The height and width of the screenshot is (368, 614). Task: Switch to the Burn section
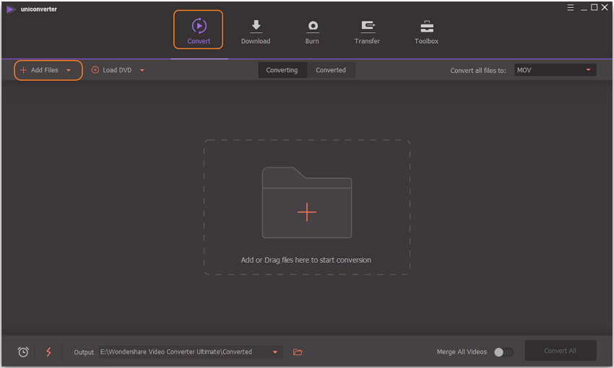312,31
